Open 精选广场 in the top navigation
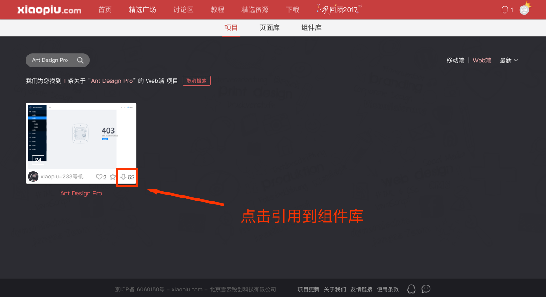Viewport: 546px width, 297px height. coord(142,9)
